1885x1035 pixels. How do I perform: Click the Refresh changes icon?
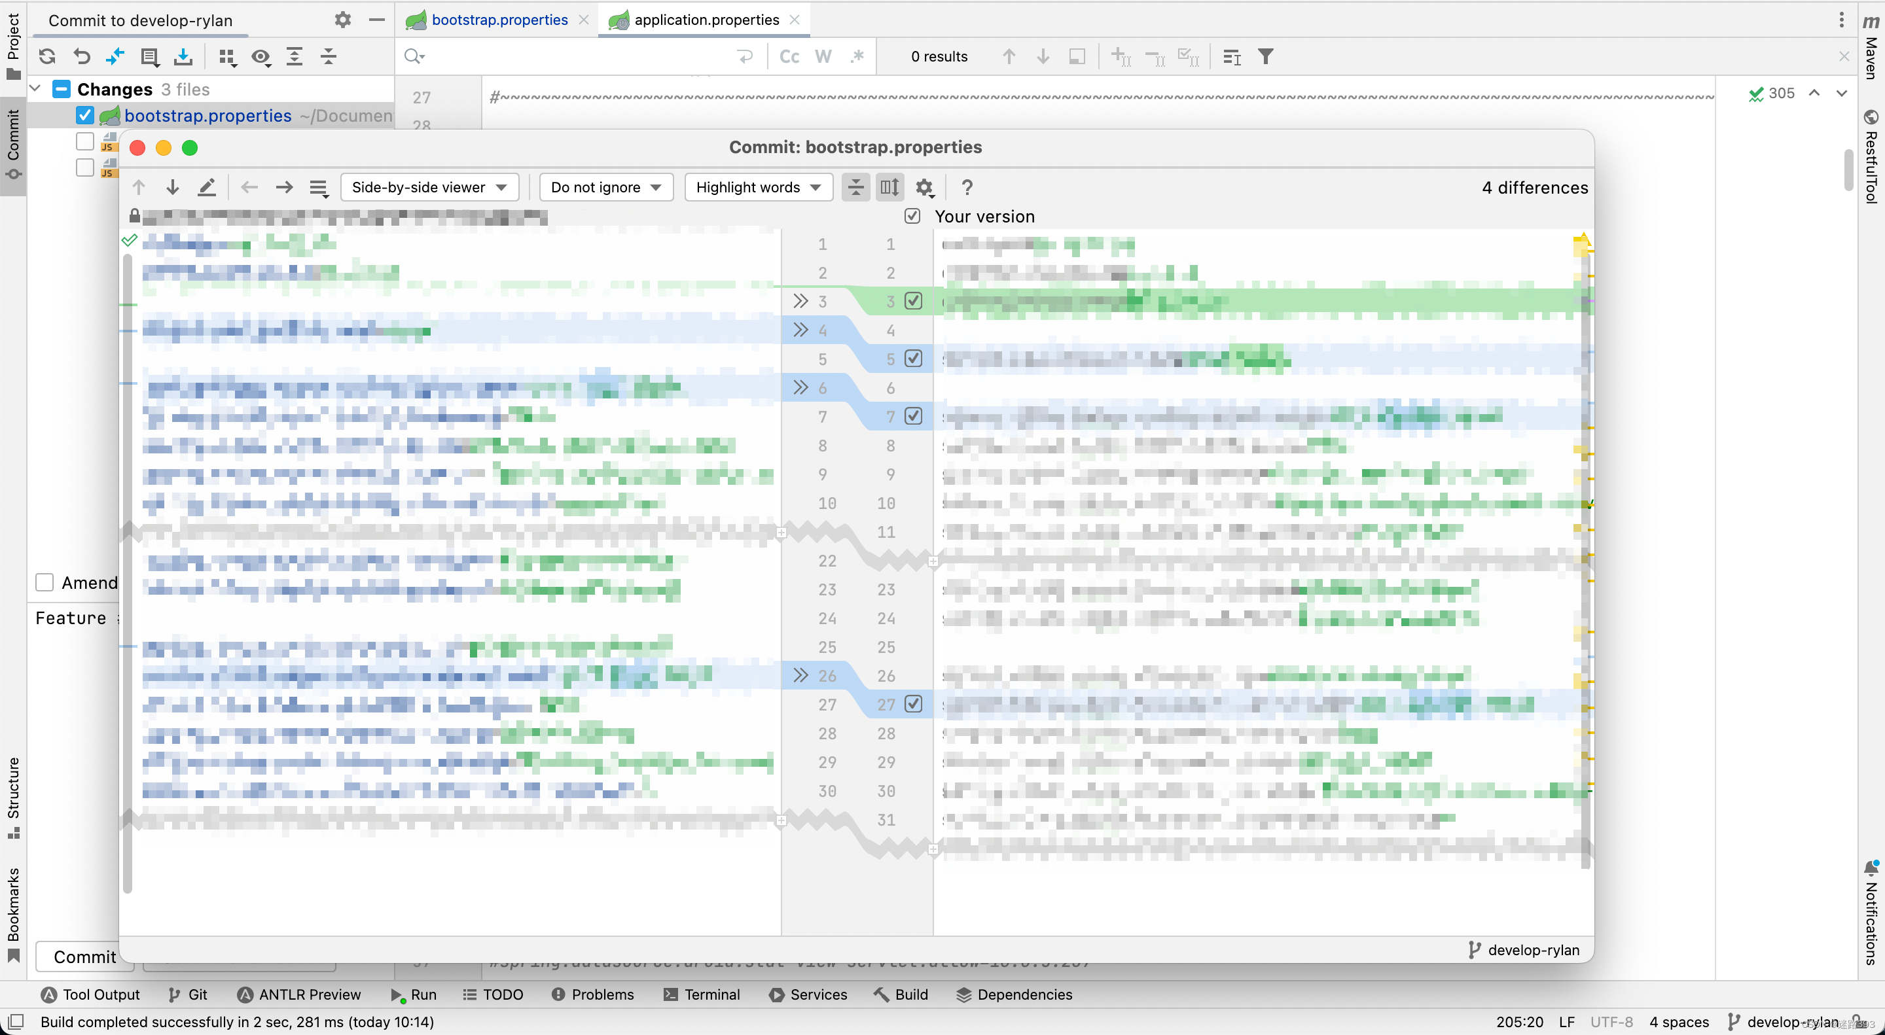(x=47, y=56)
